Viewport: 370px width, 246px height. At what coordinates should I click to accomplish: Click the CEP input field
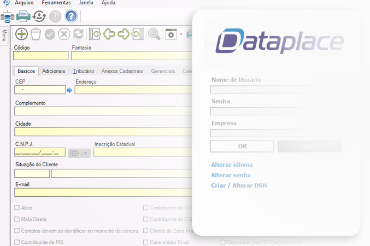pos(40,90)
